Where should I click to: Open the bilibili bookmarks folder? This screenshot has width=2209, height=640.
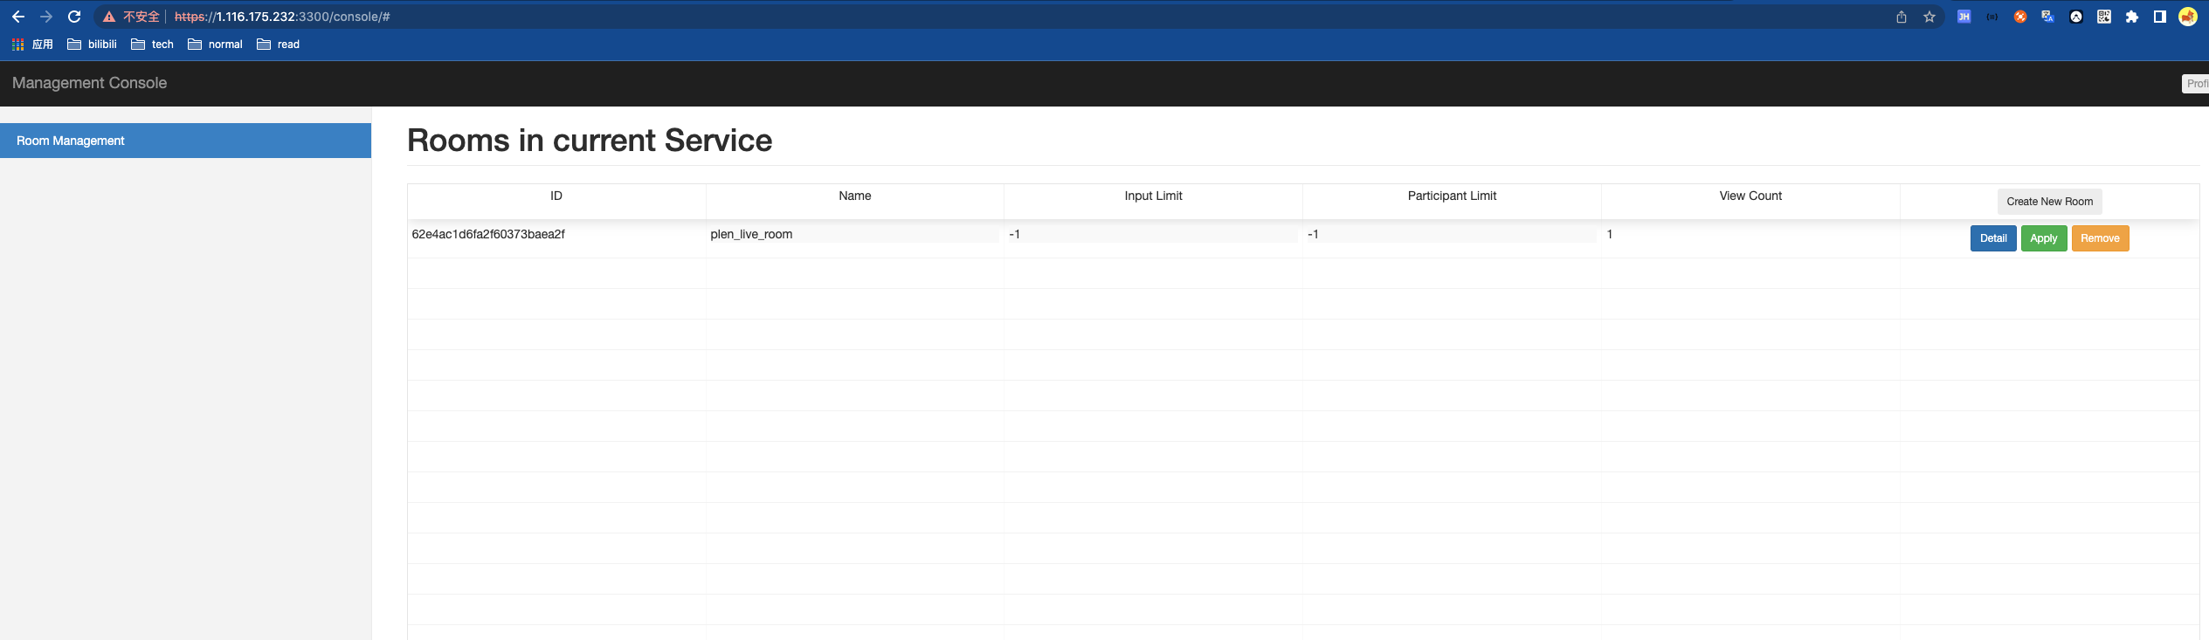[93, 45]
